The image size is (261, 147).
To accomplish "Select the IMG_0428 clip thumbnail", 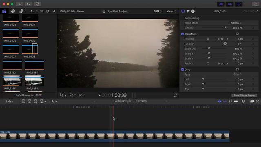I will click(30, 49).
